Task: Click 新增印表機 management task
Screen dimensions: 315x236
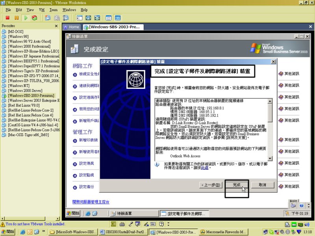Action: 88,140
